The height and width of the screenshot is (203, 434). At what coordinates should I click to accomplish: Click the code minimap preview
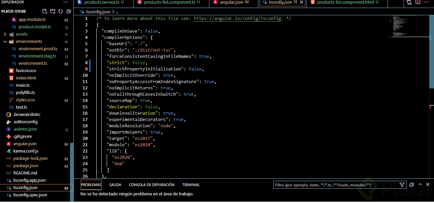point(411,27)
